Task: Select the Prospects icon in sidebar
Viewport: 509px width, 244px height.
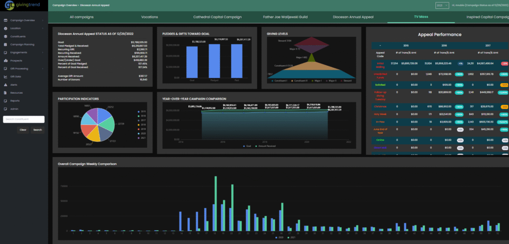Action: tap(5, 61)
